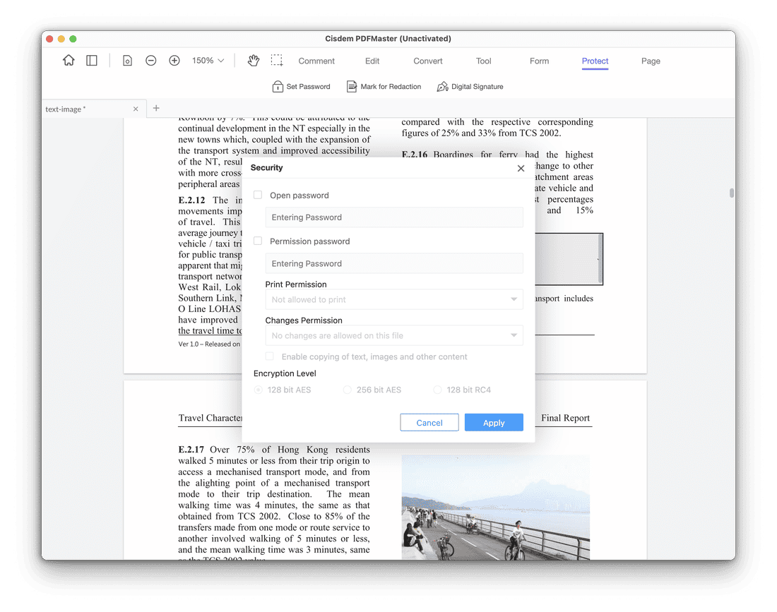Image resolution: width=777 pixels, height=612 pixels.
Task: Zoom out with the minus icon
Action: [x=151, y=61]
